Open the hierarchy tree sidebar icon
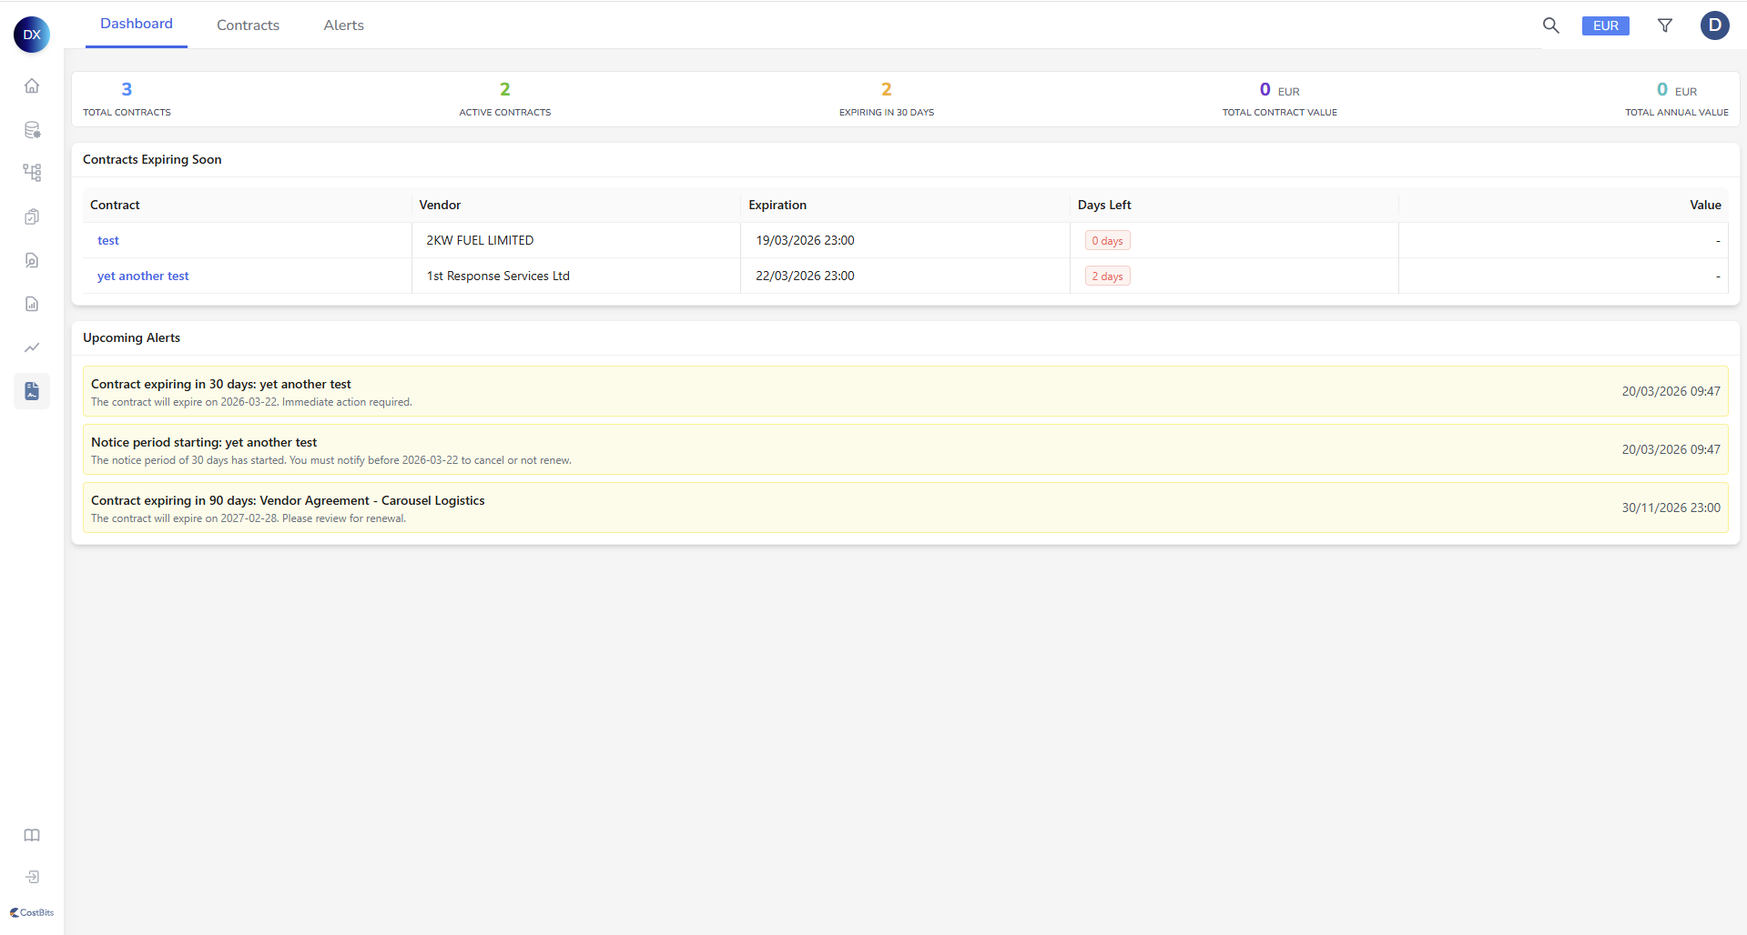Viewport: 1747px width, 935px height. point(32,173)
